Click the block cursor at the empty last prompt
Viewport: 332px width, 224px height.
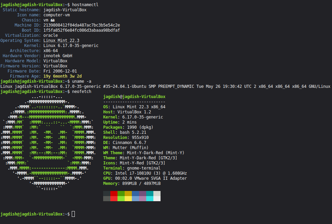pos(73,214)
